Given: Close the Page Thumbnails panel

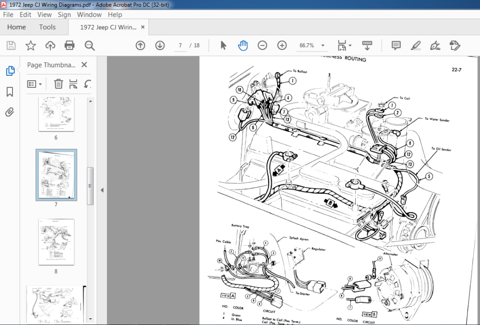Looking at the screenshot, I should [x=84, y=65].
